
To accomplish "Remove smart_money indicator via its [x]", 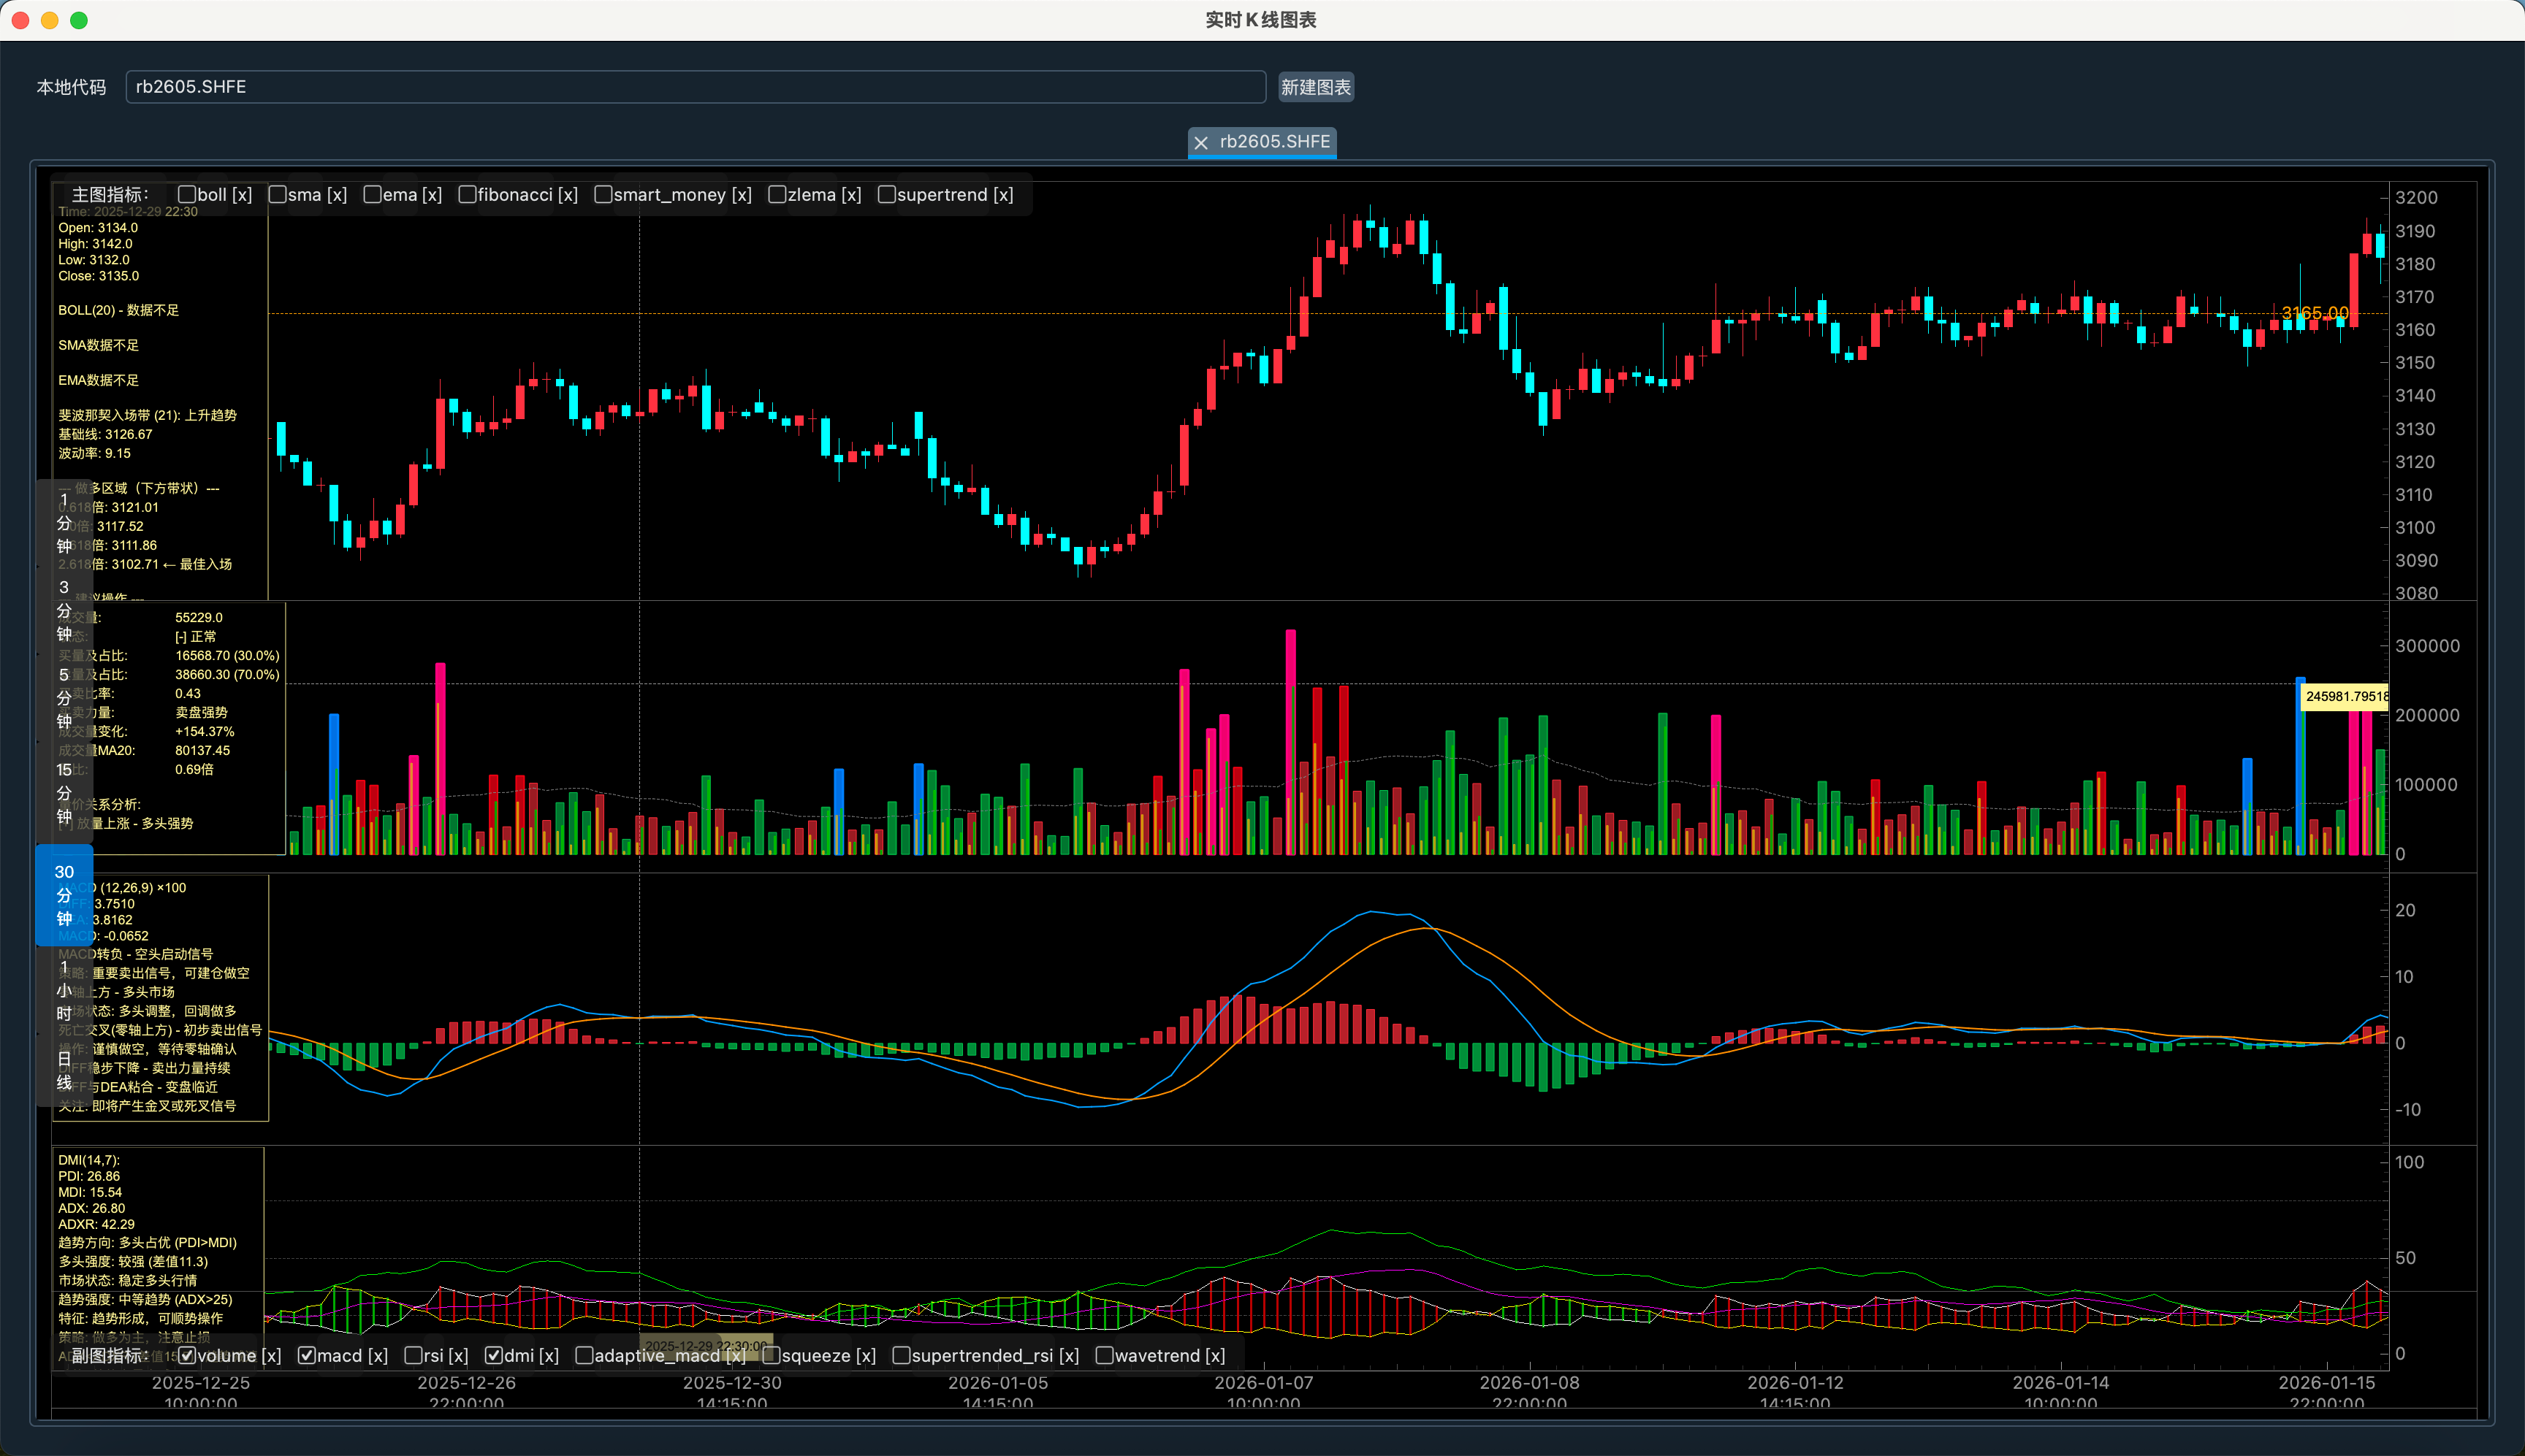I will coord(742,195).
